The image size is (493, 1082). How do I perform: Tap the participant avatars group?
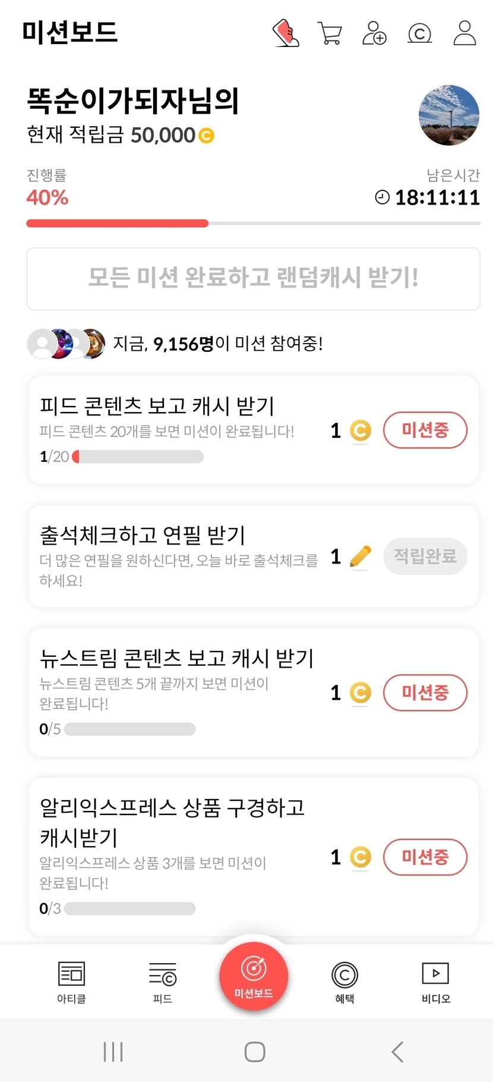(67, 344)
